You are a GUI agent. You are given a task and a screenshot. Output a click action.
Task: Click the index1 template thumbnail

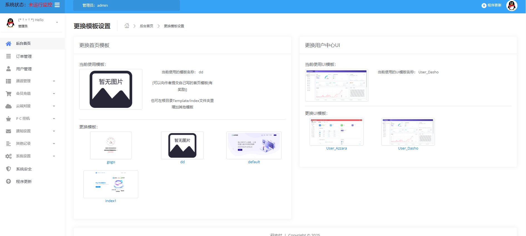click(x=111, y=184)
